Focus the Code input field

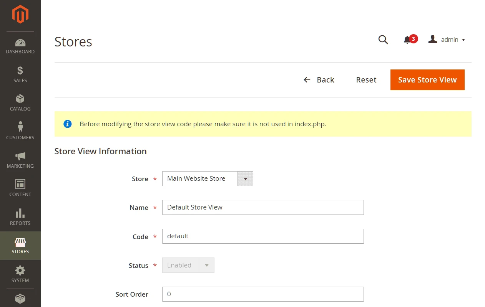click(x=262, y=236)
